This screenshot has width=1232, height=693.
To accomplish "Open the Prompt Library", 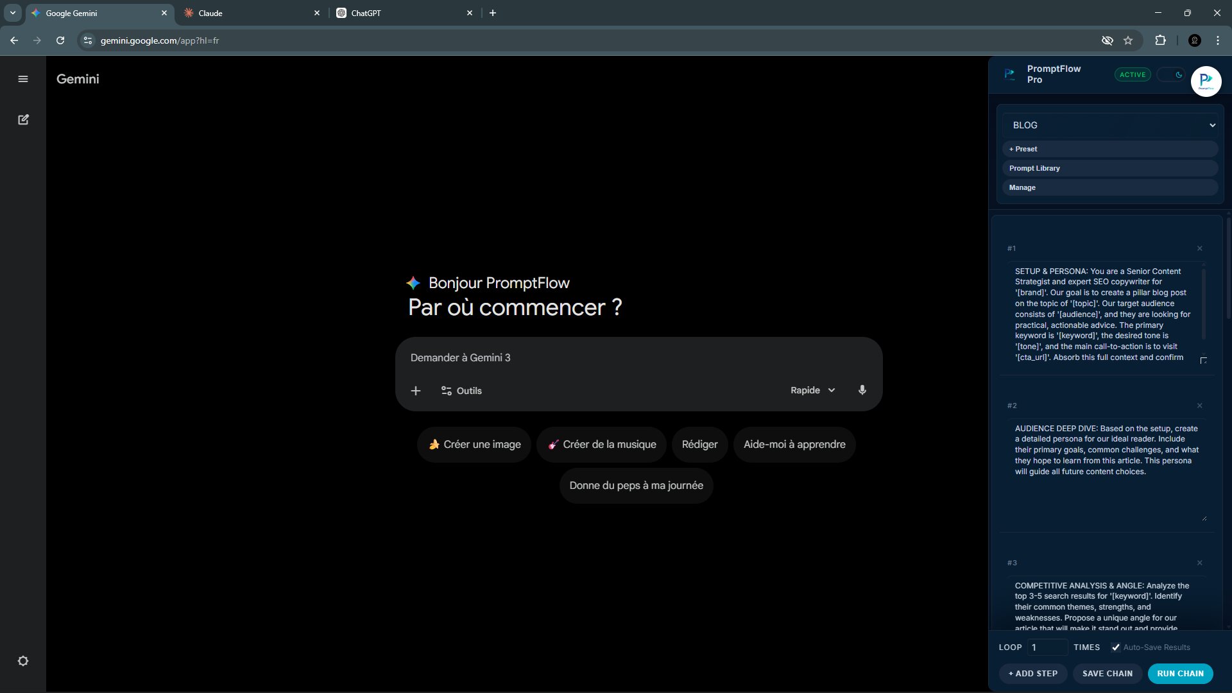I will [x=1110, y=168].
